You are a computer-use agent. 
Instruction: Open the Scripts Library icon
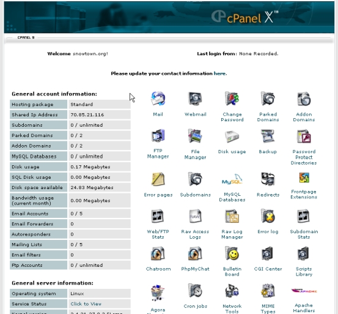click(x=303, y=253)
